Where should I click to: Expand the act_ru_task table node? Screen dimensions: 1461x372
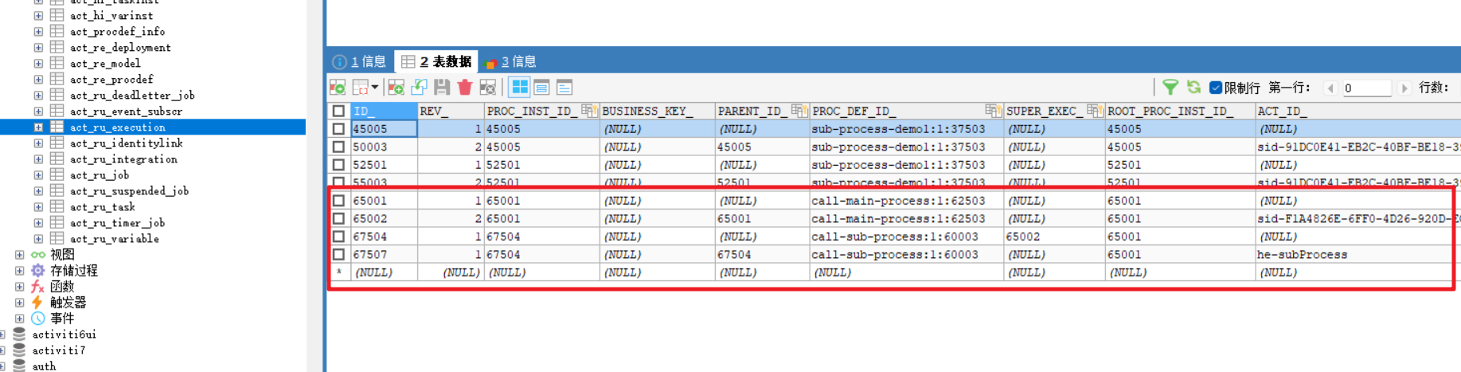[x=38, y=206]
